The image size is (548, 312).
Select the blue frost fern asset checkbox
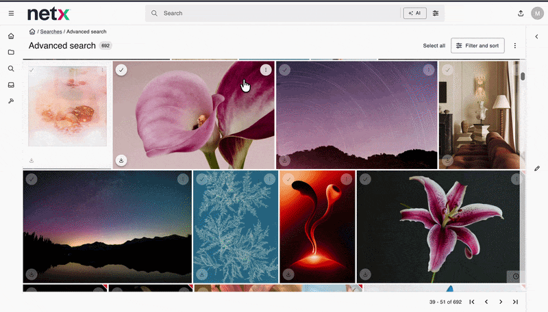point(201,179)
